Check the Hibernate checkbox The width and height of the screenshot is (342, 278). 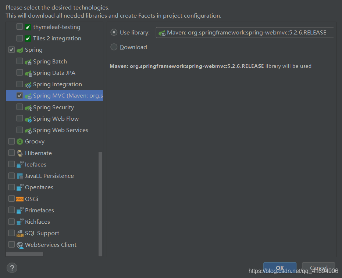[x=11, y=153]
